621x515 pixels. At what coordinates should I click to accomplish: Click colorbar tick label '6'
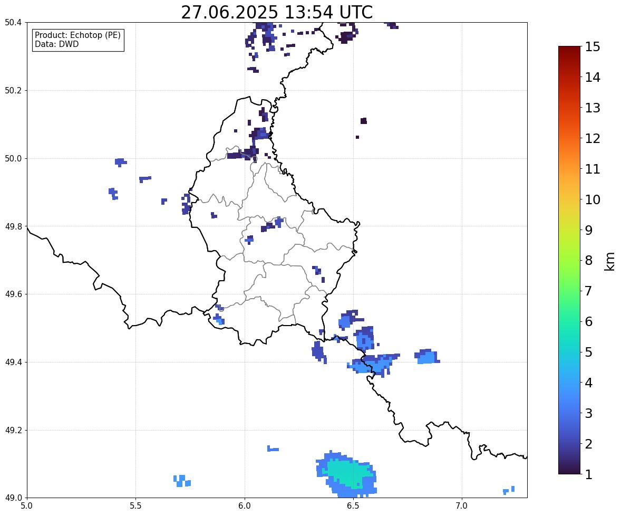pyautogui.click(x=589, y=321)
